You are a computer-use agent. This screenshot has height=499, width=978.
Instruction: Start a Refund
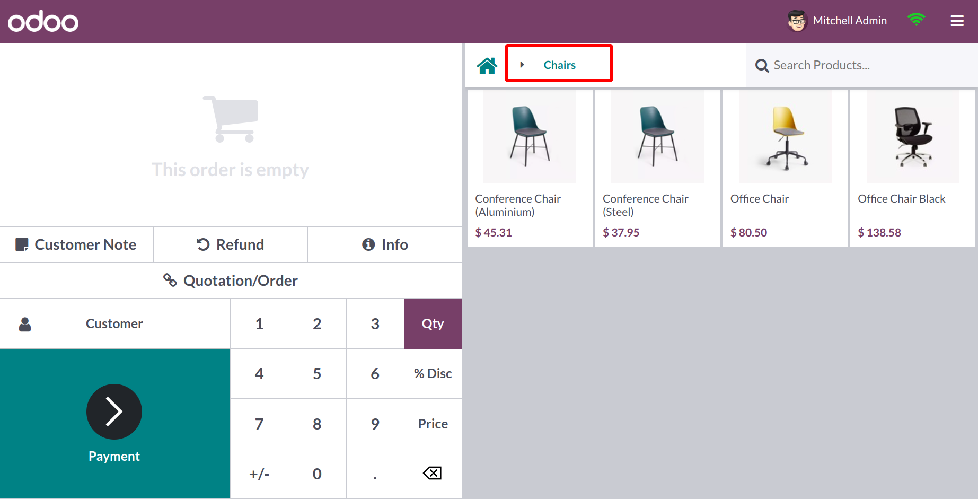(231, 244)
